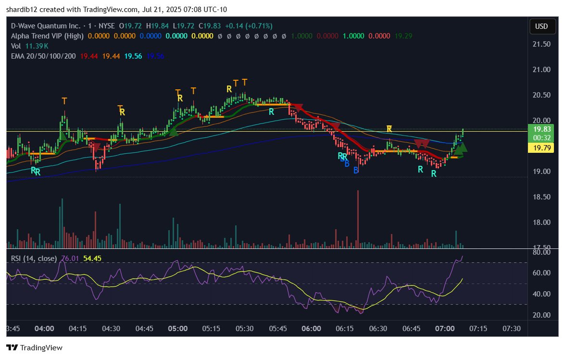Click the EMA 20/50/100/200 legend label
Viewport: 565px width, 358px height.
click(x=43, y=56)
